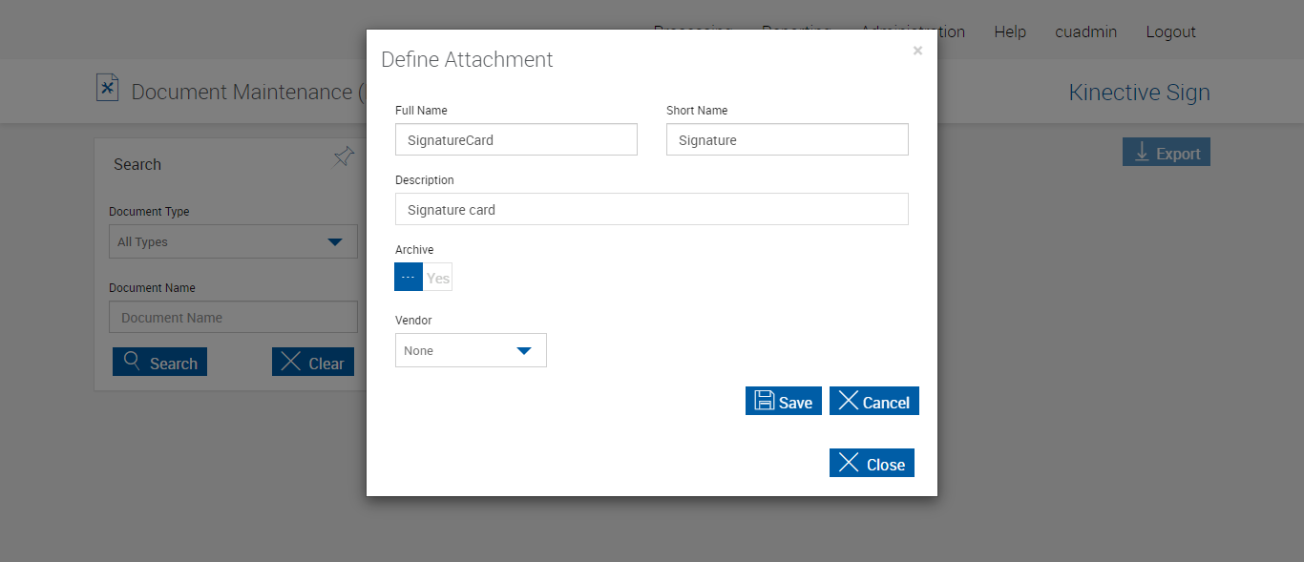Click the X icon closing the dialog
The image size is (1304, 562).
click(917, 52)
